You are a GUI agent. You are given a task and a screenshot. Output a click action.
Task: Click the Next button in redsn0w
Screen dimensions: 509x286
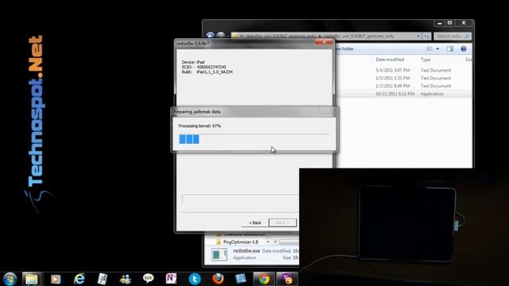282,222
